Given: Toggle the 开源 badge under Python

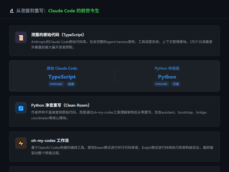Looking at the screenshot, I should (176, 84).
